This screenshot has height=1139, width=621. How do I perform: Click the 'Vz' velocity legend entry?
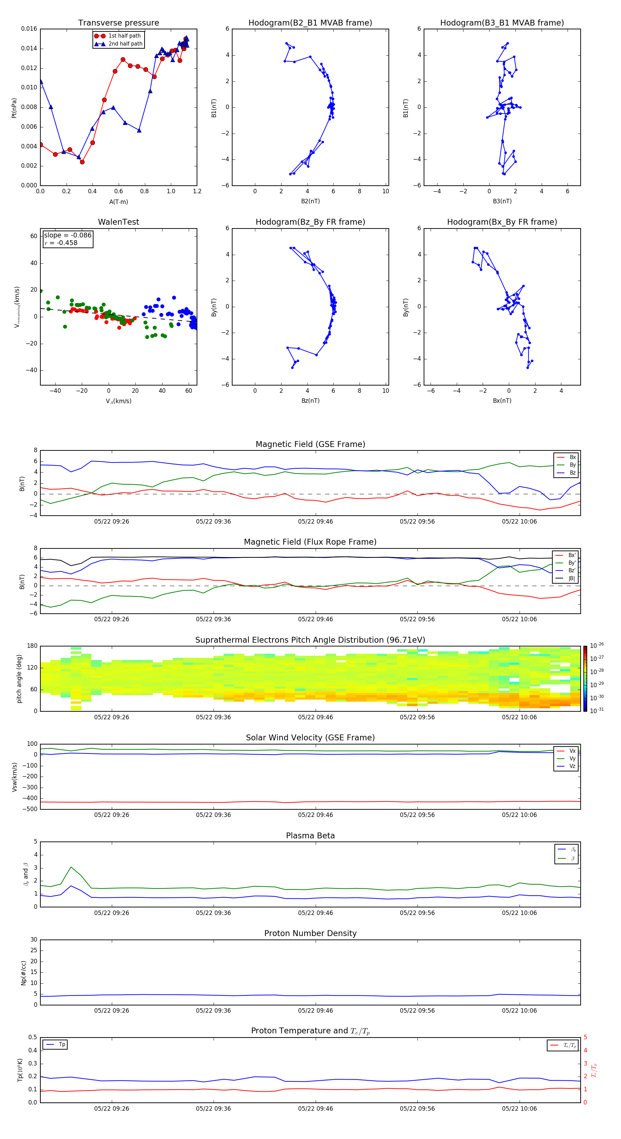coord(566,766)
